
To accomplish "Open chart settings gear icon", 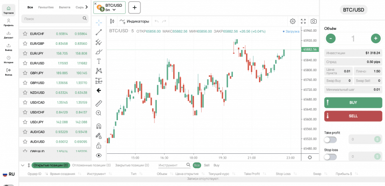I will (293, 21).
